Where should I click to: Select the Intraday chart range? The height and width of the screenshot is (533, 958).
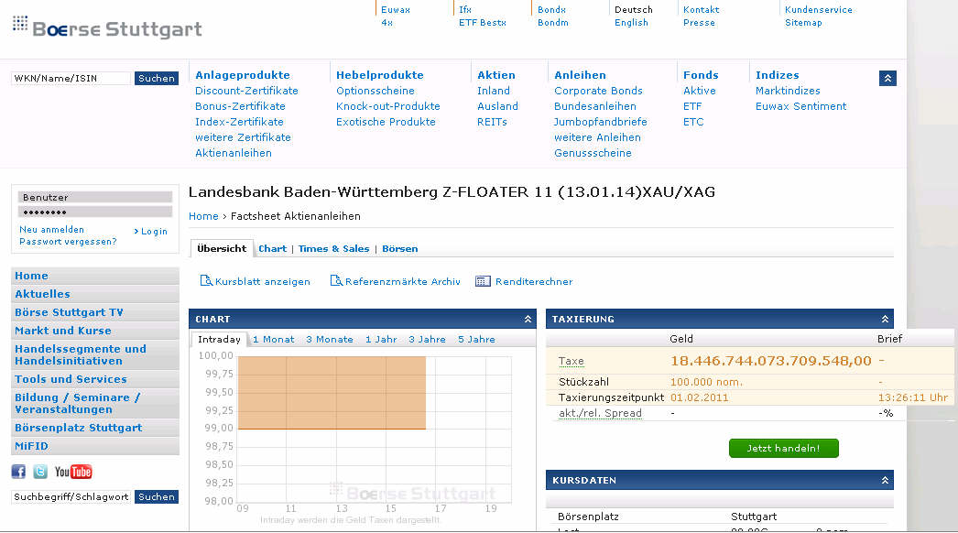[x=219, y=339]
